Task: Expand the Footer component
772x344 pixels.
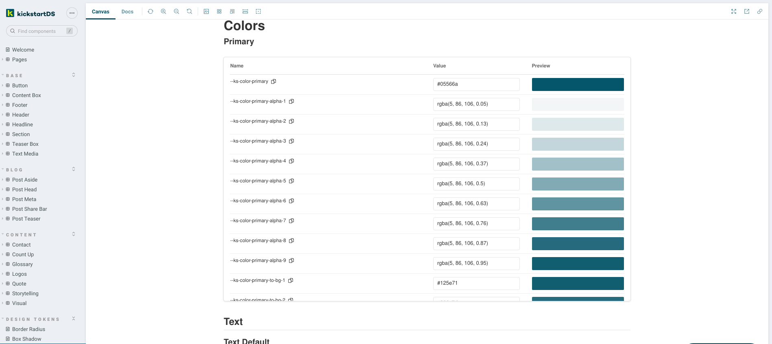Action: [20, 105]
